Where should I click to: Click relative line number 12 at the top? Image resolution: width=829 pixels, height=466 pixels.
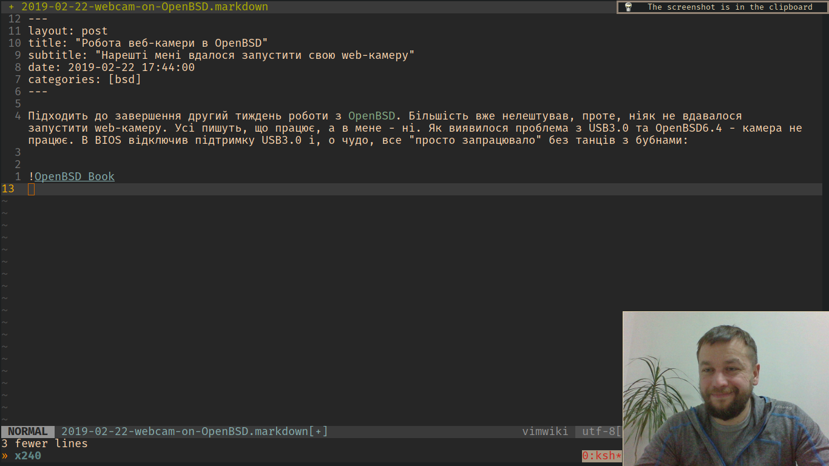[15, 19]
